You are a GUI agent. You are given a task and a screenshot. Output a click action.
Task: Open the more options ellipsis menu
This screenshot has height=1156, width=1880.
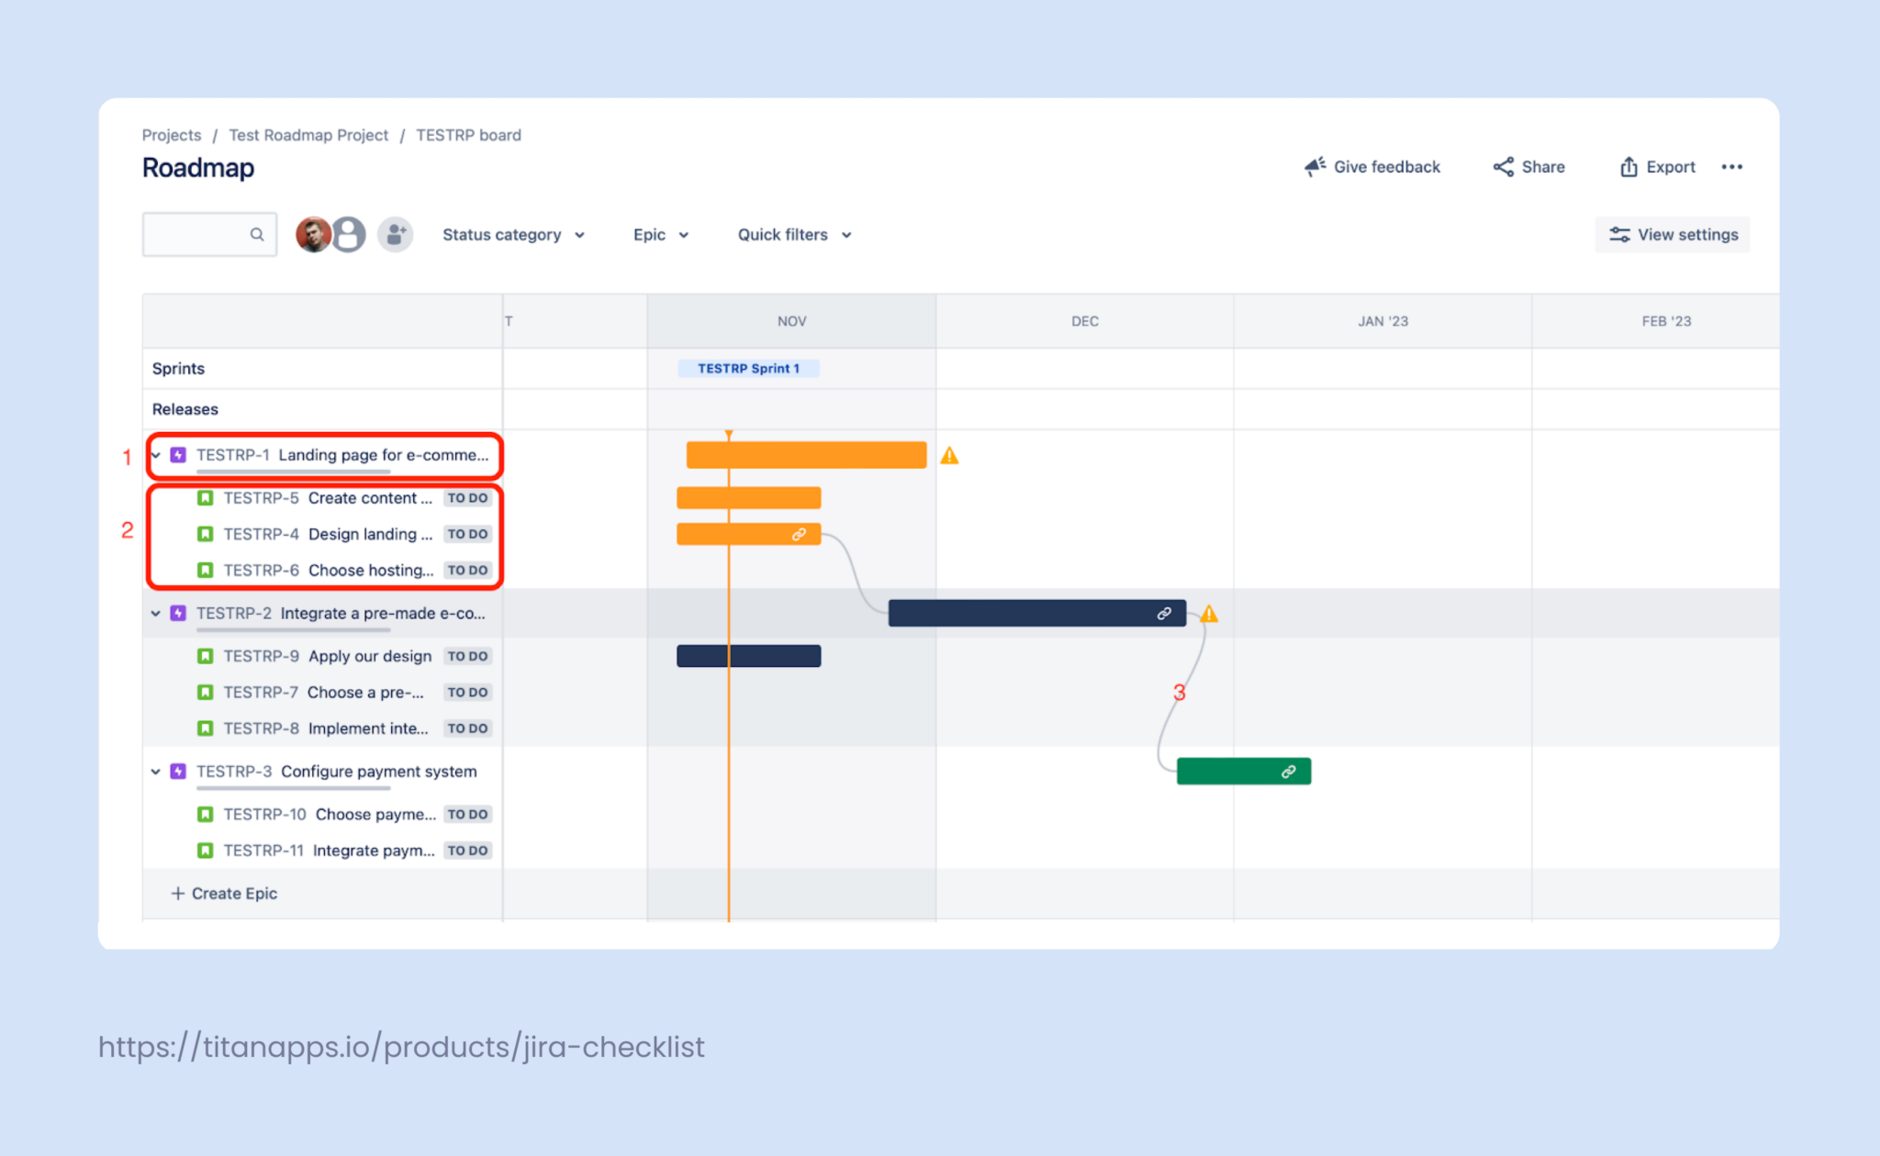pos(1732,166)
